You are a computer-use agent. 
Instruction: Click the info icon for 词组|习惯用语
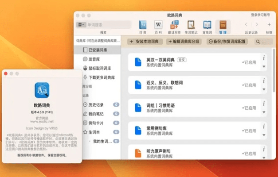(264, 104)
